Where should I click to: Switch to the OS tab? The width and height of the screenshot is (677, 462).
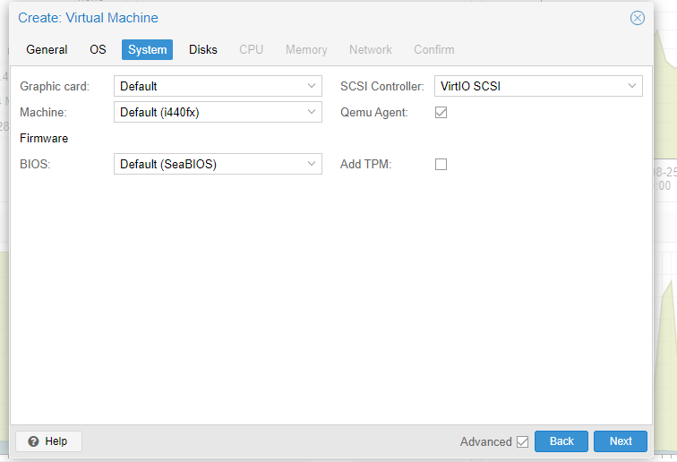(x=98, y=50)
